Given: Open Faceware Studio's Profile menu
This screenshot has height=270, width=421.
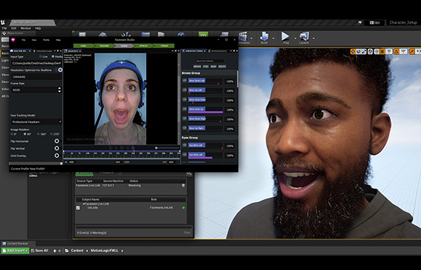Looking at the screenshot, I should 46,40.
